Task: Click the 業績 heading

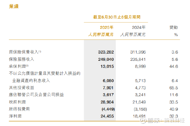Action: click(x=14, y=6)
